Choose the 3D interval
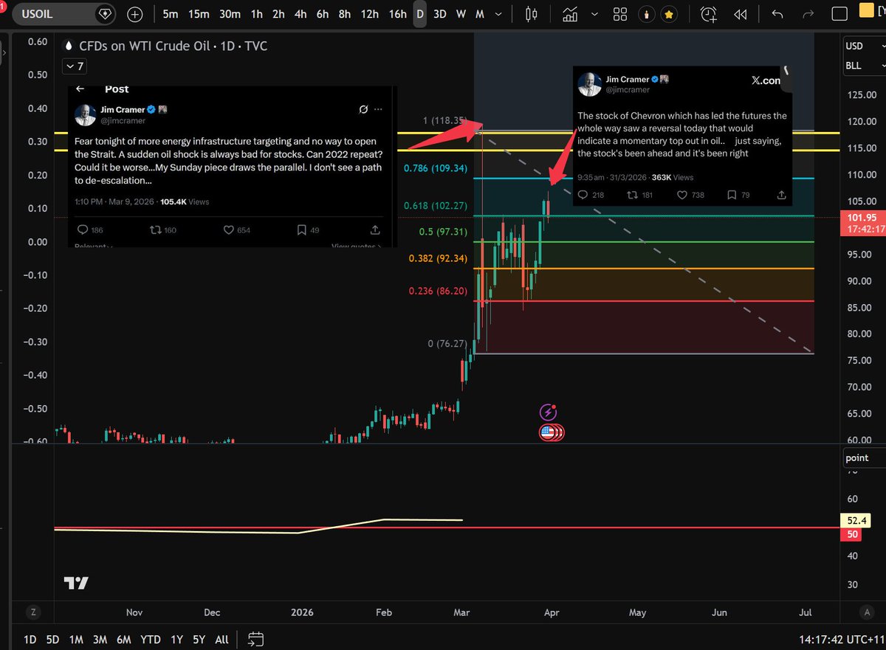The image size is (886, 650). (x=439, y=14)
